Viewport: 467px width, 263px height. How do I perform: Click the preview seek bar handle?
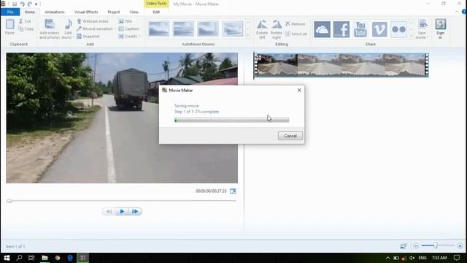(x=9, y=201)
